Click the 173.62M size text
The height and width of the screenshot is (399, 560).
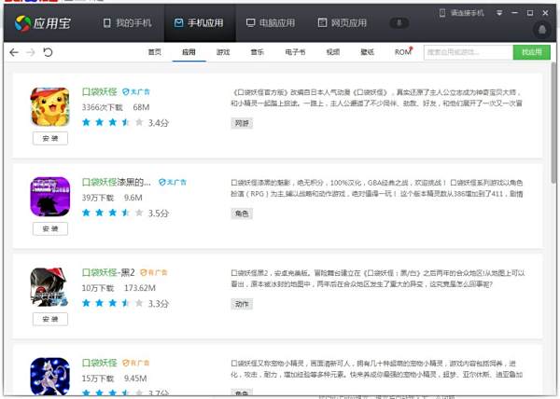tap(140, 288)
